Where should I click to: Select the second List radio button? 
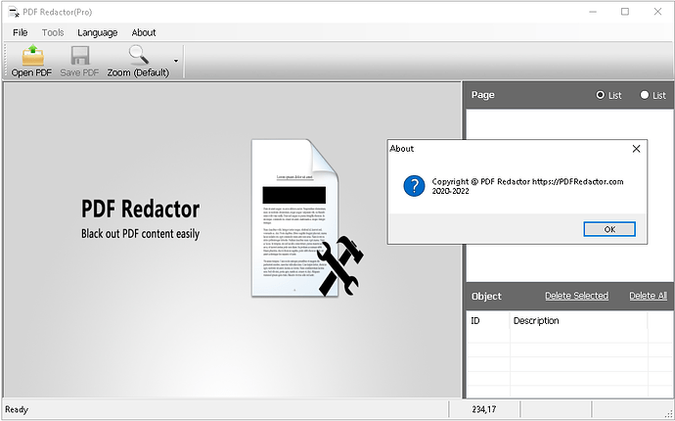tap(645, 95)
